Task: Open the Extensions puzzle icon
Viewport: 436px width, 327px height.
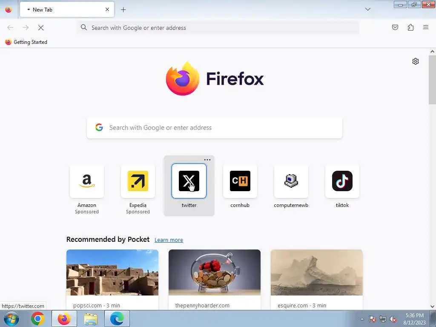Action: click(x=410, y=27)
